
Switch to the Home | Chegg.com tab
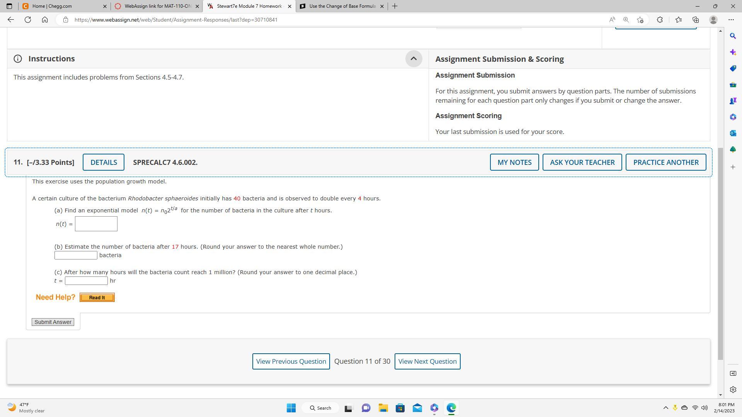click(62, 6)
